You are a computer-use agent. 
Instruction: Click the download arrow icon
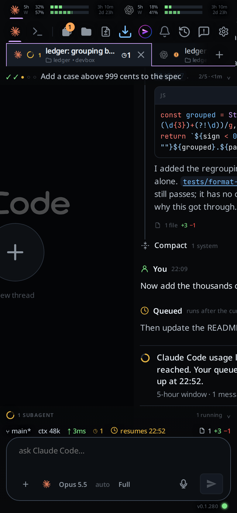pyautogui.click(x=125, y=32)
